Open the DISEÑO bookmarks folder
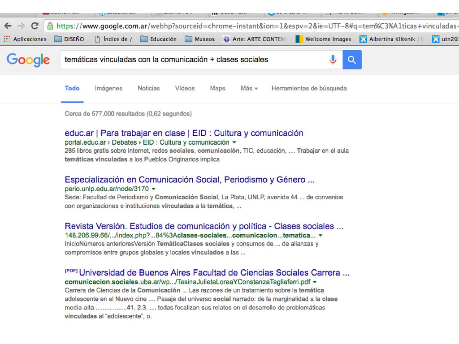 point(69,39)
